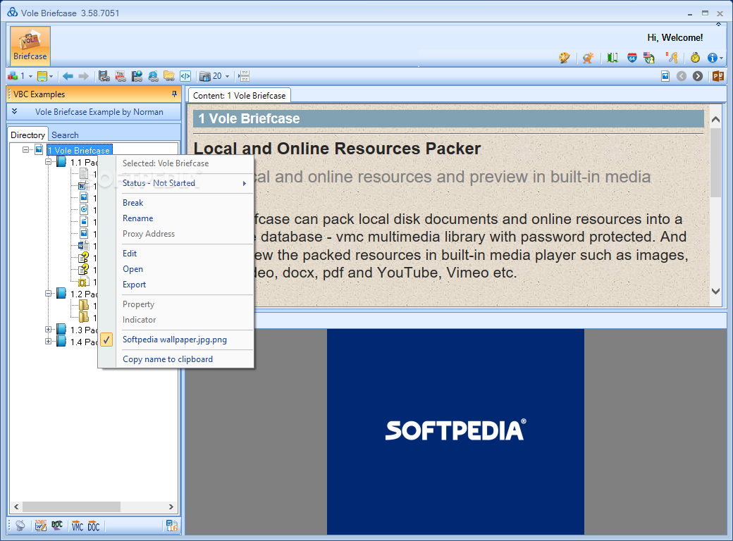Click the yellow save disk icon
733x541 pixels.
coord(42,76)
